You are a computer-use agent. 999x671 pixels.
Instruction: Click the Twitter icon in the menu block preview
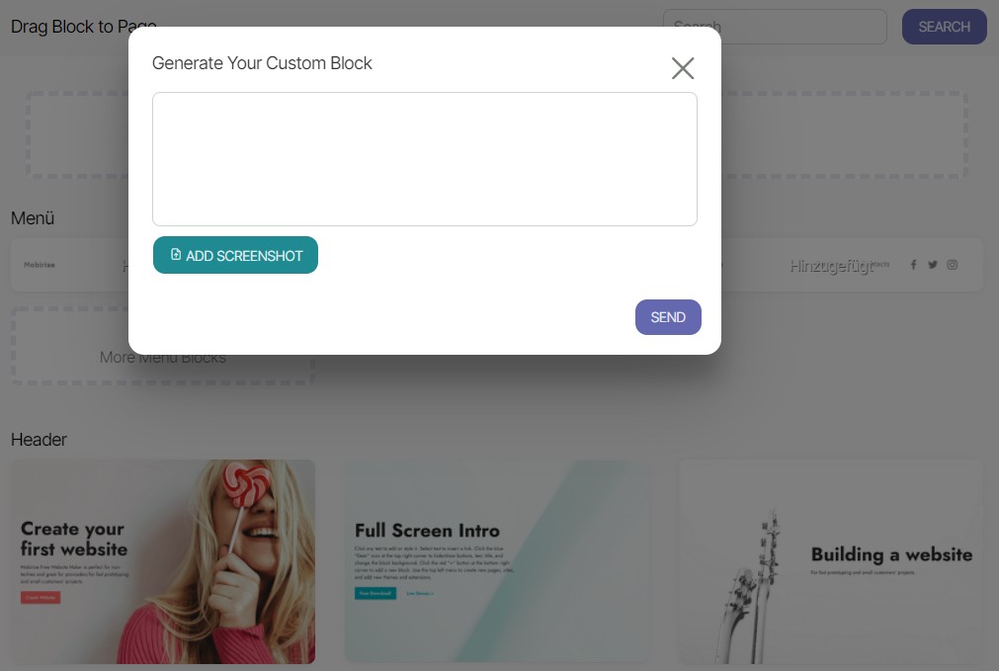tap(932, 265)
